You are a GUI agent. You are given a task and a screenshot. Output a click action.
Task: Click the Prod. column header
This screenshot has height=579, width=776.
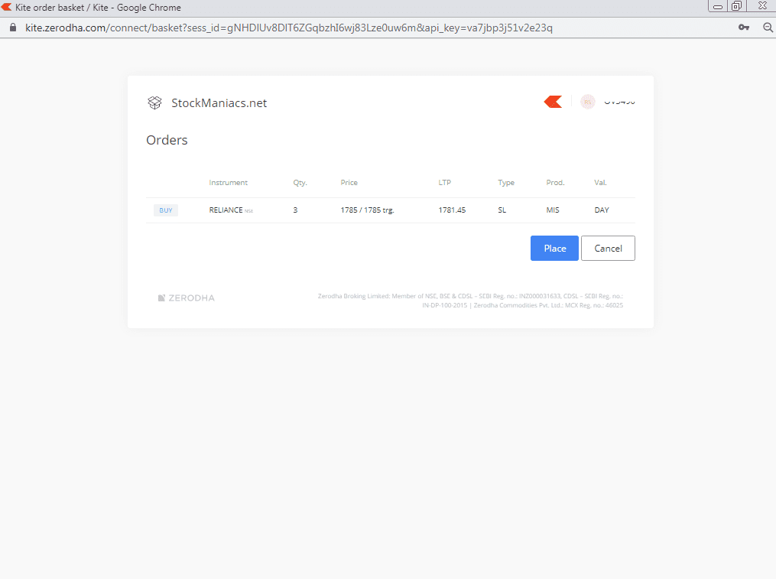tap(555, 183)
